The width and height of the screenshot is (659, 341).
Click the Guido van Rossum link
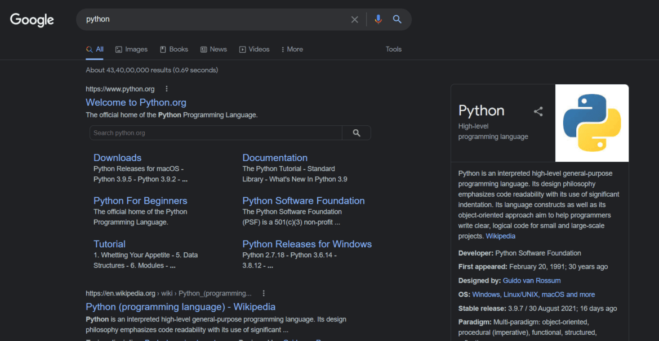(x=532, y=280)
